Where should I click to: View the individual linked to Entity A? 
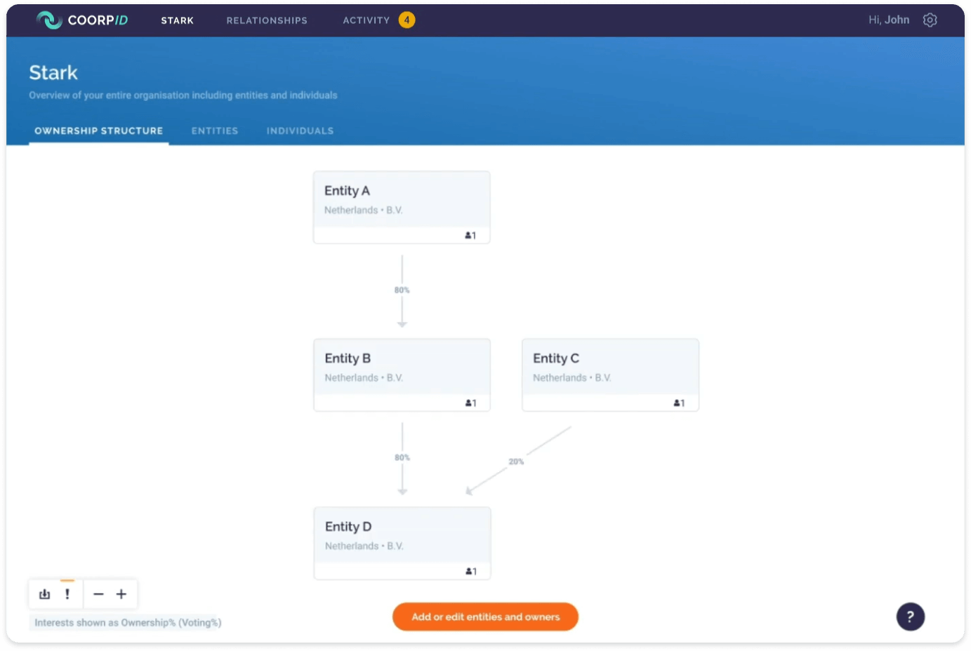(470, 236)
